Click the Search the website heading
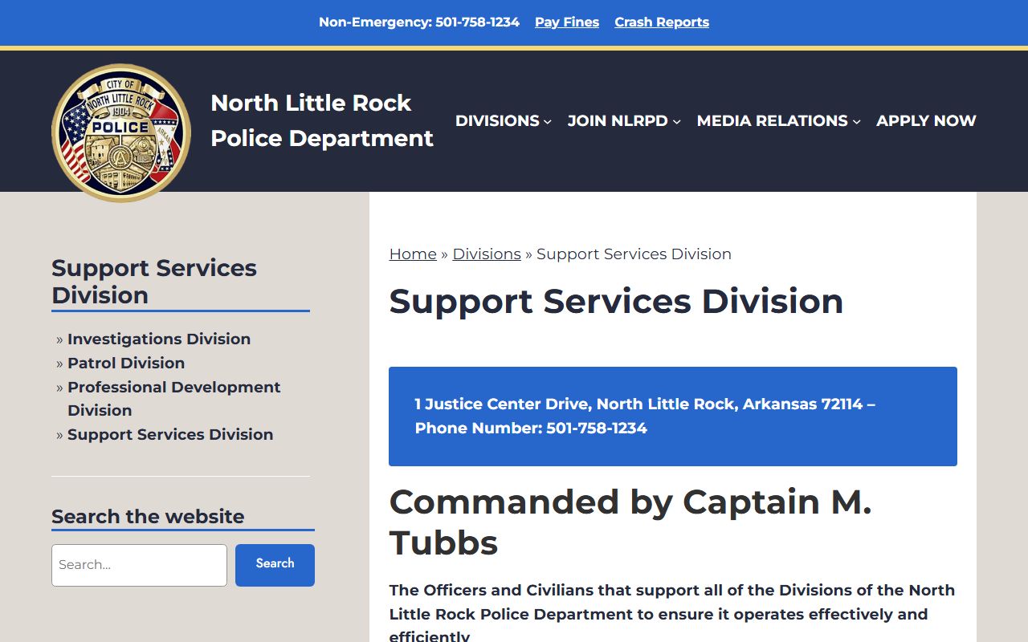1028x642 pixels. click(x=148, y=517)
